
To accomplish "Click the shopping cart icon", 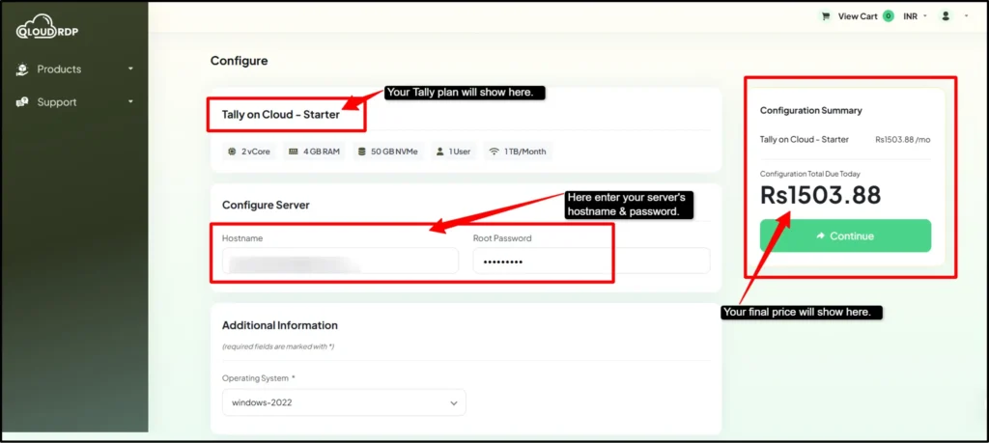I will point(825,16).
